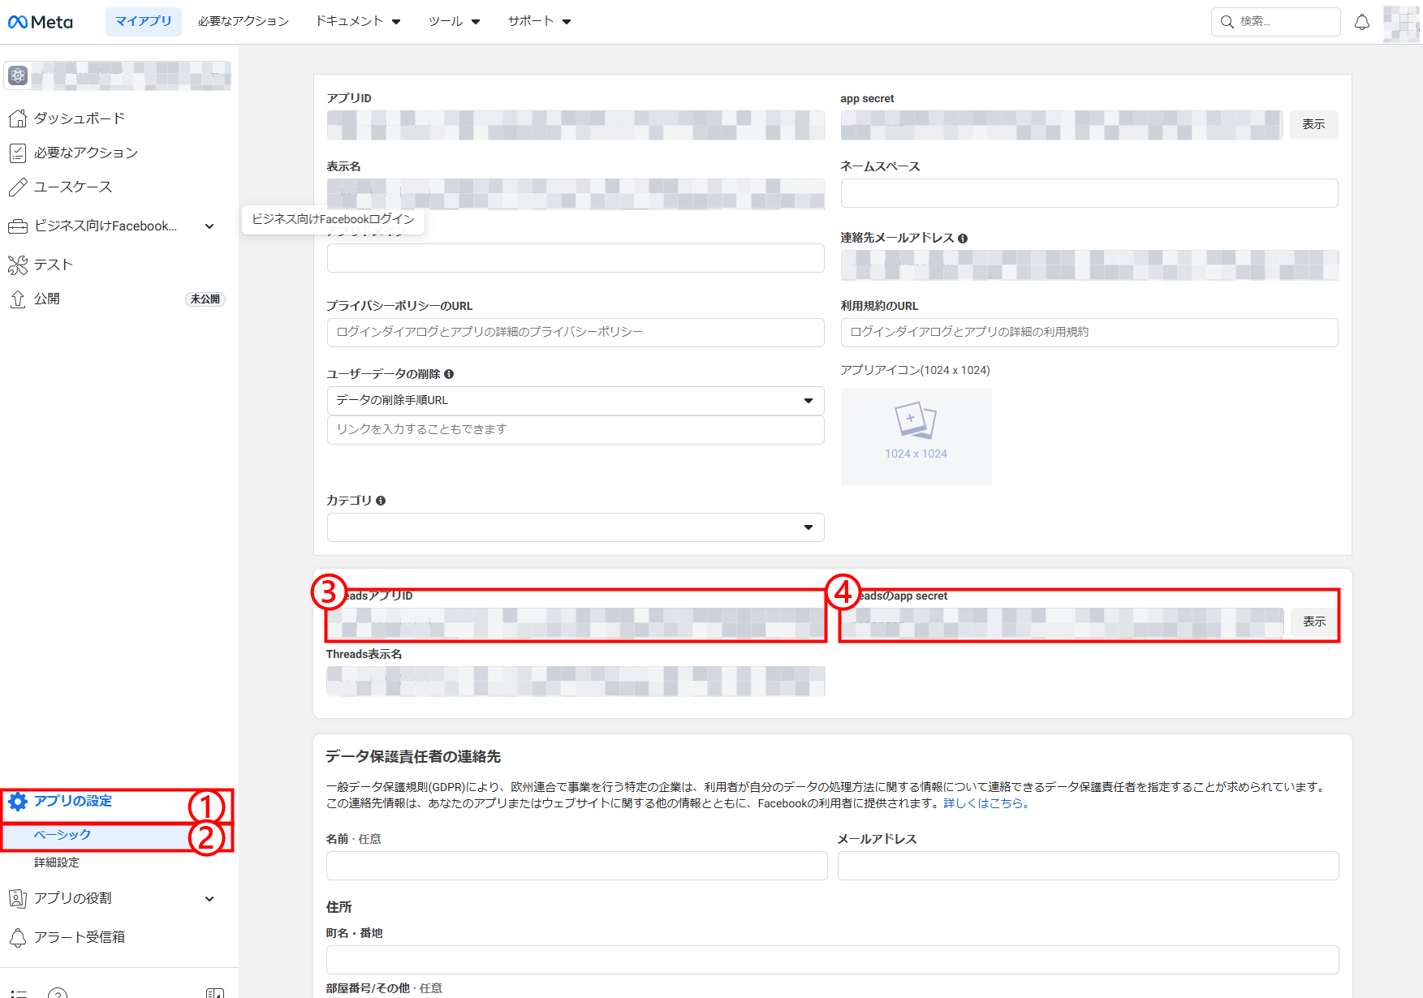Open the profile avatar menu

point(1401,23)
